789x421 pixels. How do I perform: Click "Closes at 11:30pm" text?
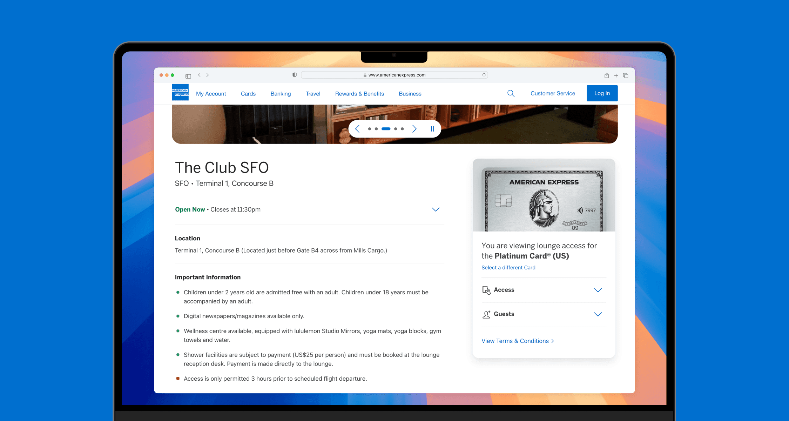click(x=236, y=209)
